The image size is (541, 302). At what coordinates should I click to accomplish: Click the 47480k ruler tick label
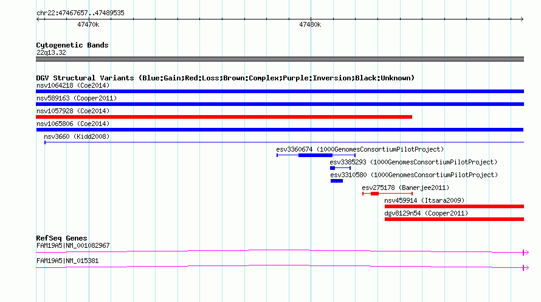pos(310,24)
